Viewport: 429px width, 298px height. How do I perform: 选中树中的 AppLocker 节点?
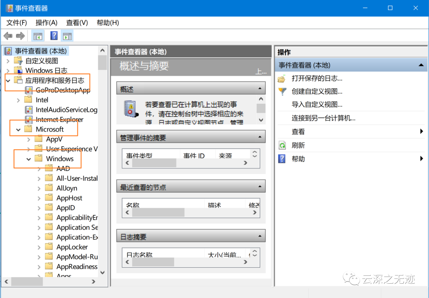73,247
